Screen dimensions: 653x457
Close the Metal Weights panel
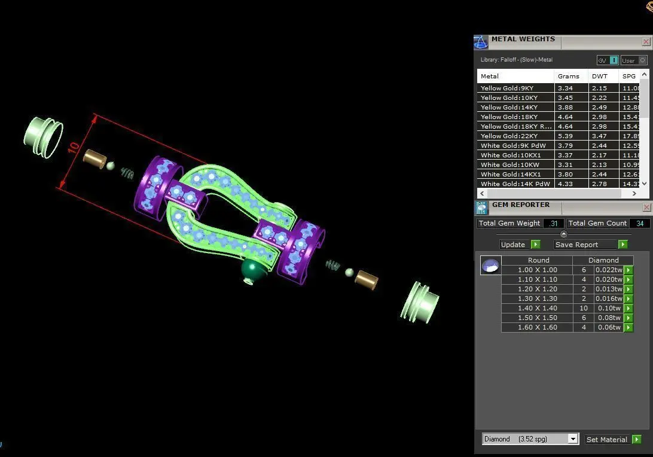click(x=646, y=42)
